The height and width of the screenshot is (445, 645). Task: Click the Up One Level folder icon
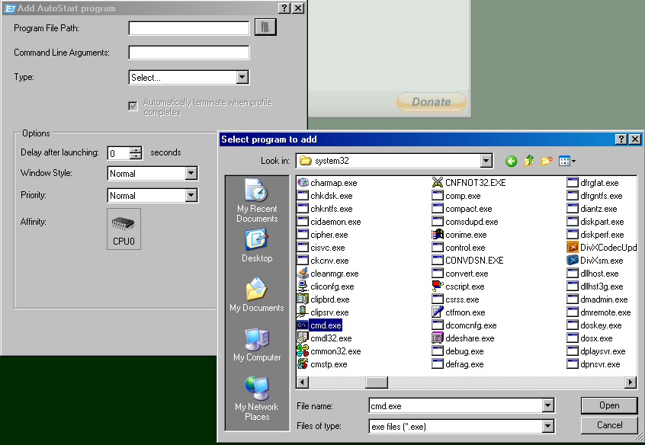pyautogui.click(x=529, y=161)
